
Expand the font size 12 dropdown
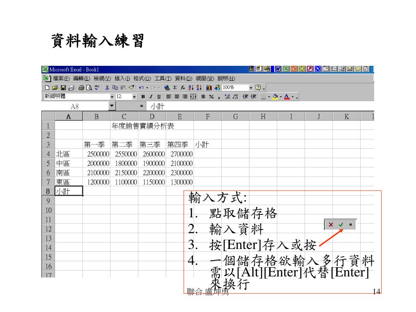(x=134, y=97)
